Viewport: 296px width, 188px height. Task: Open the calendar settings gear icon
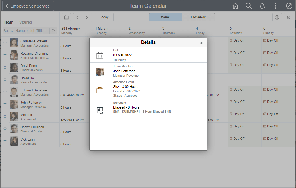coord(288,17)
